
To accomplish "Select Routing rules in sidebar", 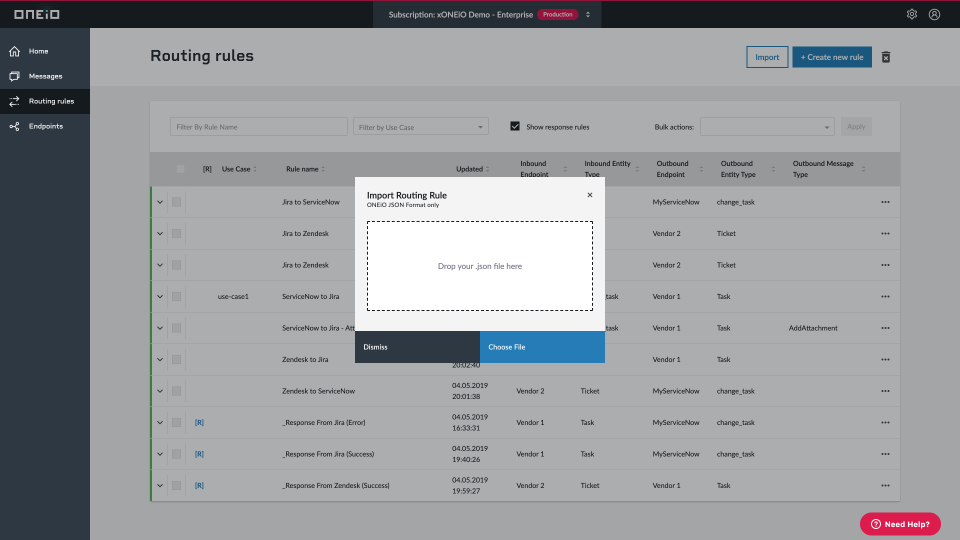I will [45, 101].
